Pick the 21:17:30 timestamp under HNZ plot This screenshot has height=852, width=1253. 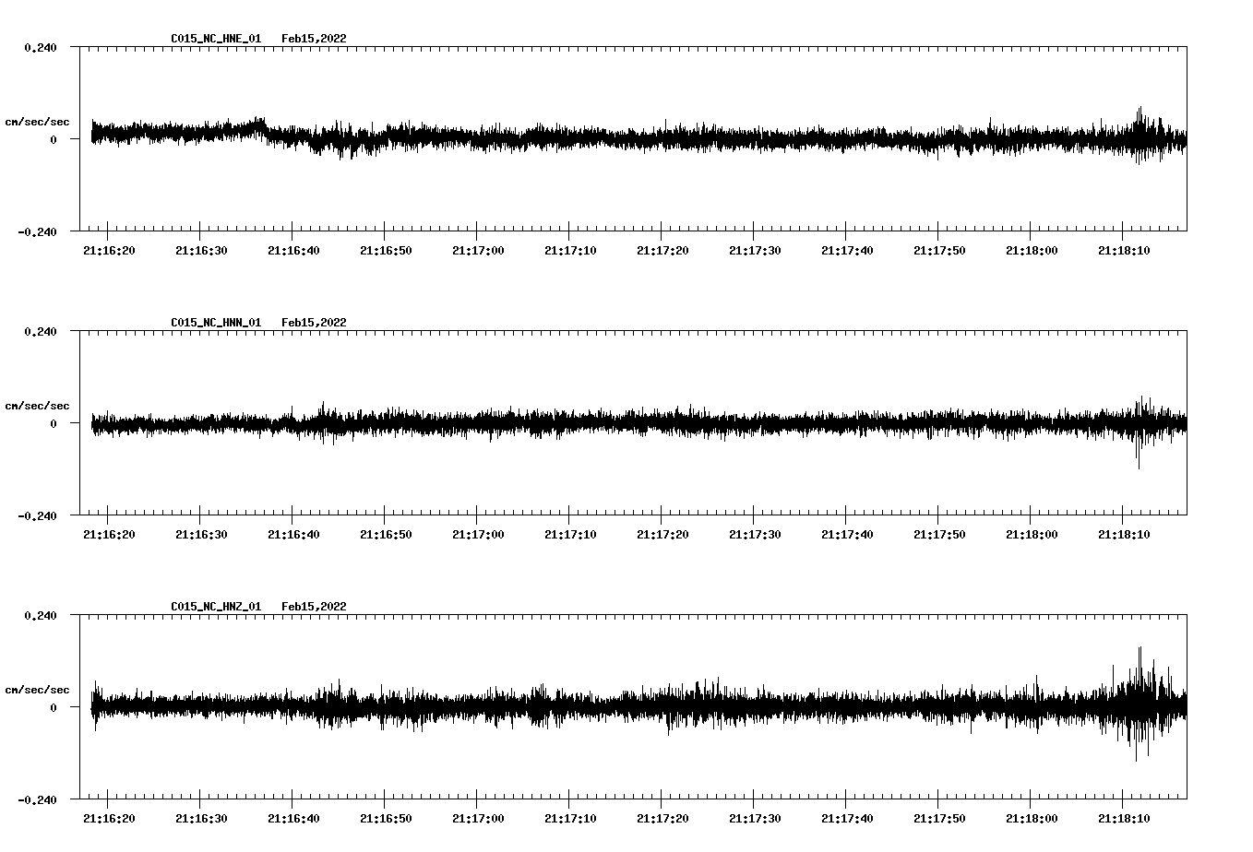click(755, 819)
